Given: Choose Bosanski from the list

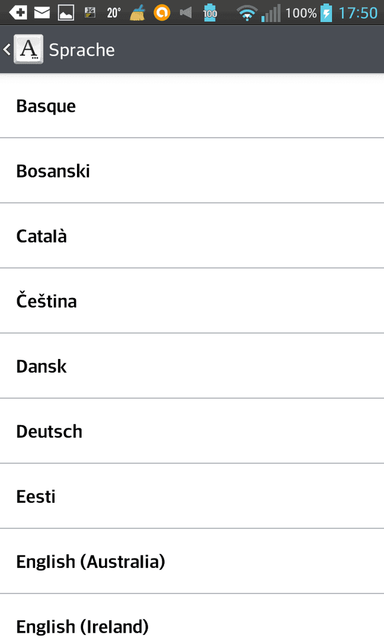Looking at the screenshot, I should click(x=192, y=170).
